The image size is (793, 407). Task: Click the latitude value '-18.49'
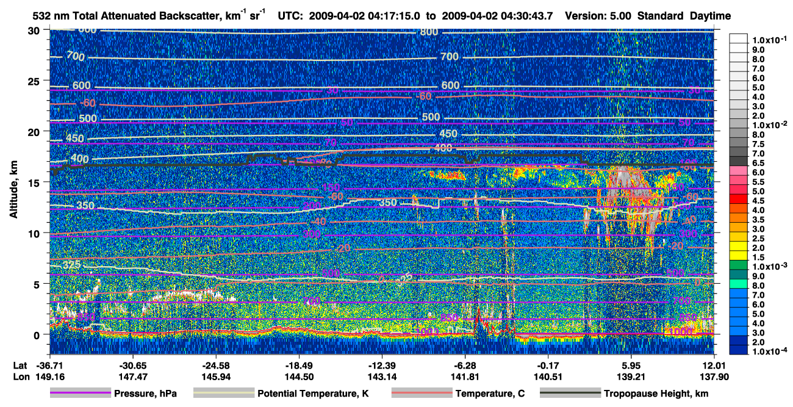coord(298,365)
